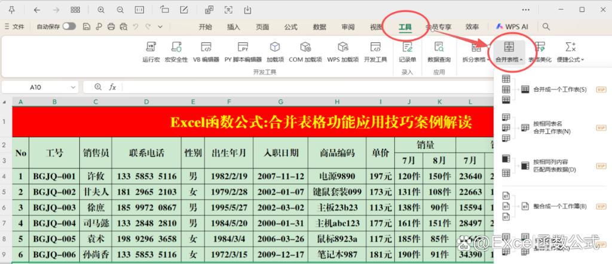Click the redo arrow in the quick toolbar
Viewport: 612px width, 264px height.
click(x=148, y=26)
